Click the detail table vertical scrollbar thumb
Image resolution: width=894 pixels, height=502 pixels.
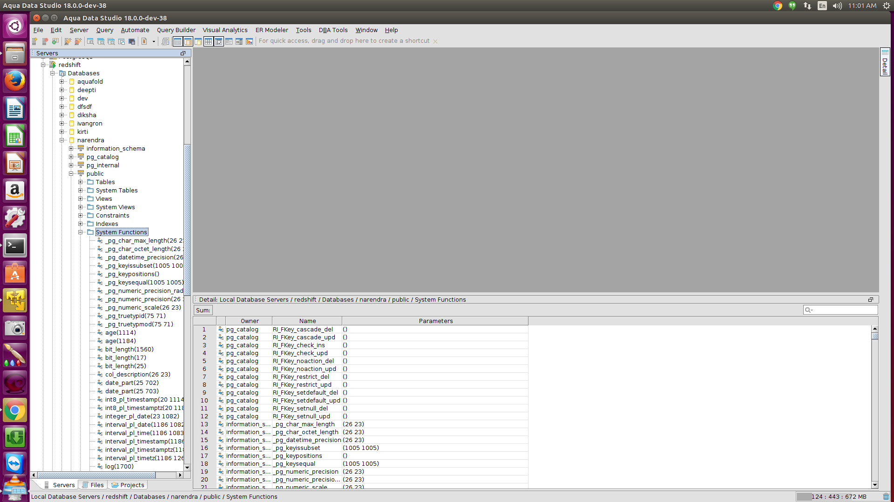point(875,336)
